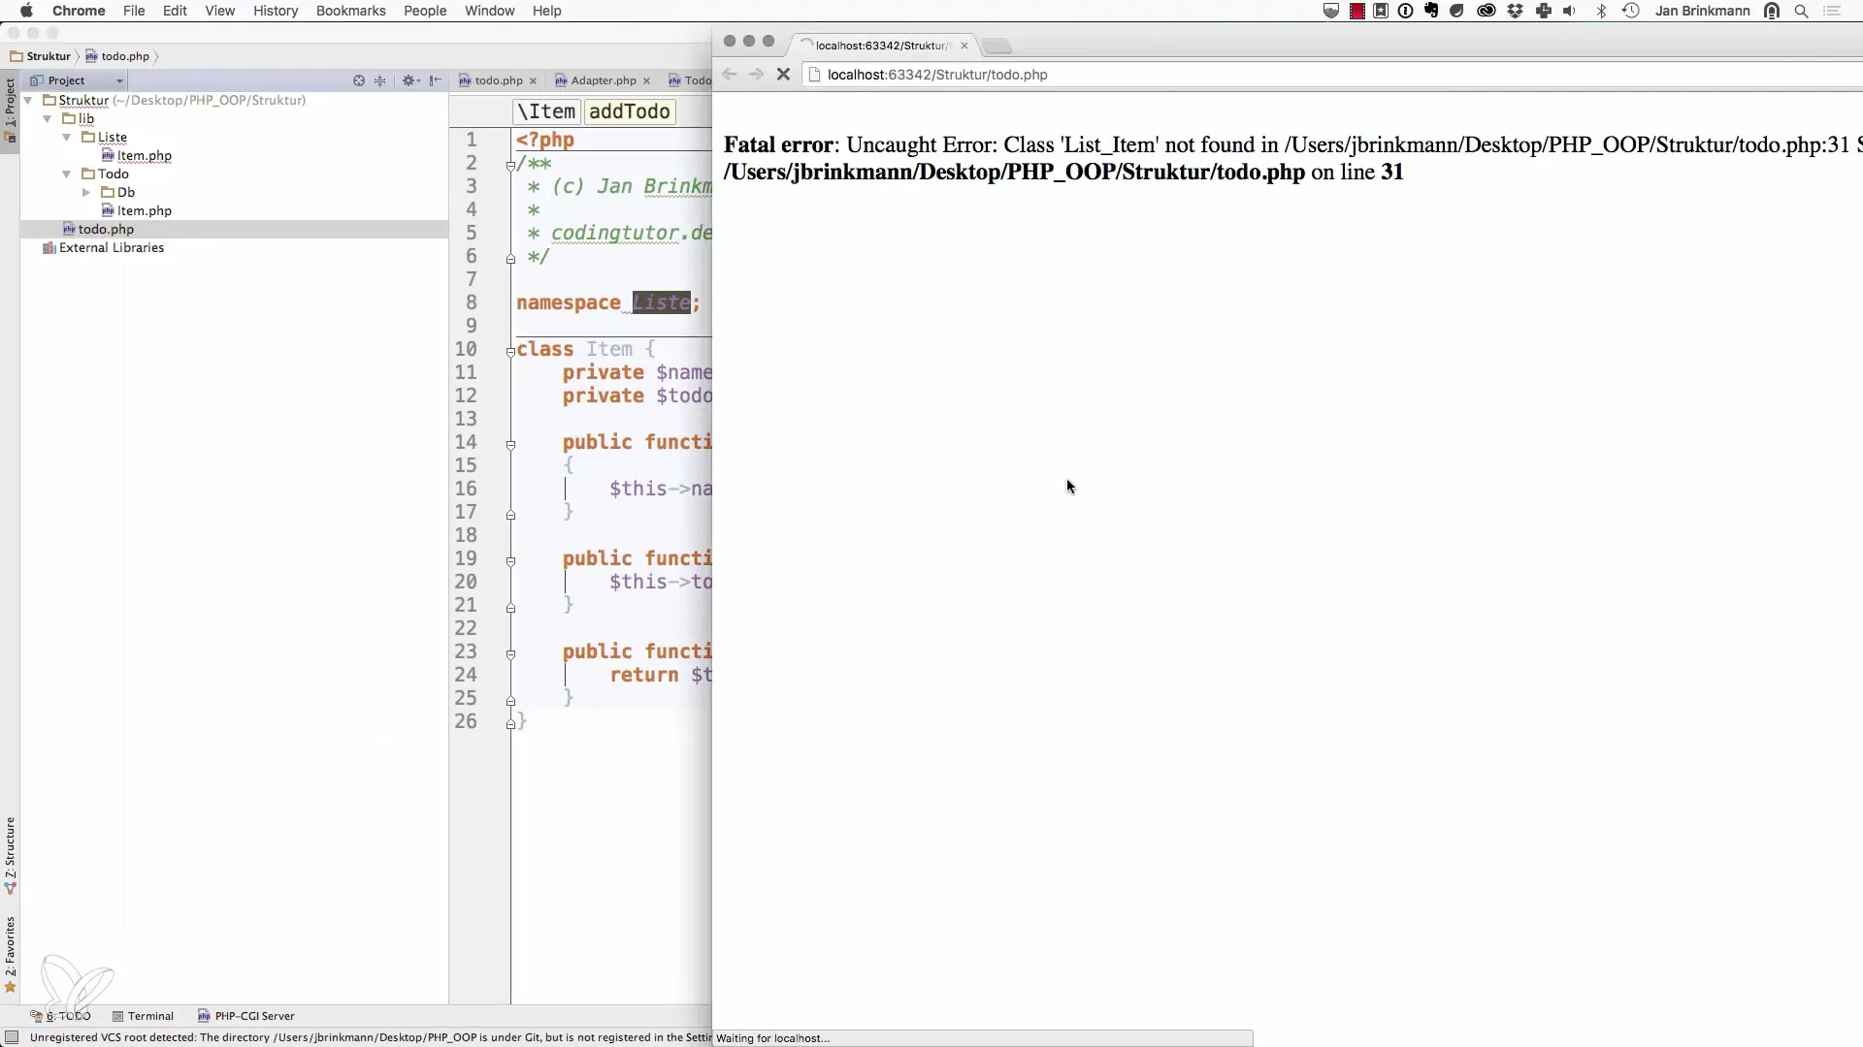Click the Chrome address bar URL
1863x1047 pixels.
[x=937, y=75]
